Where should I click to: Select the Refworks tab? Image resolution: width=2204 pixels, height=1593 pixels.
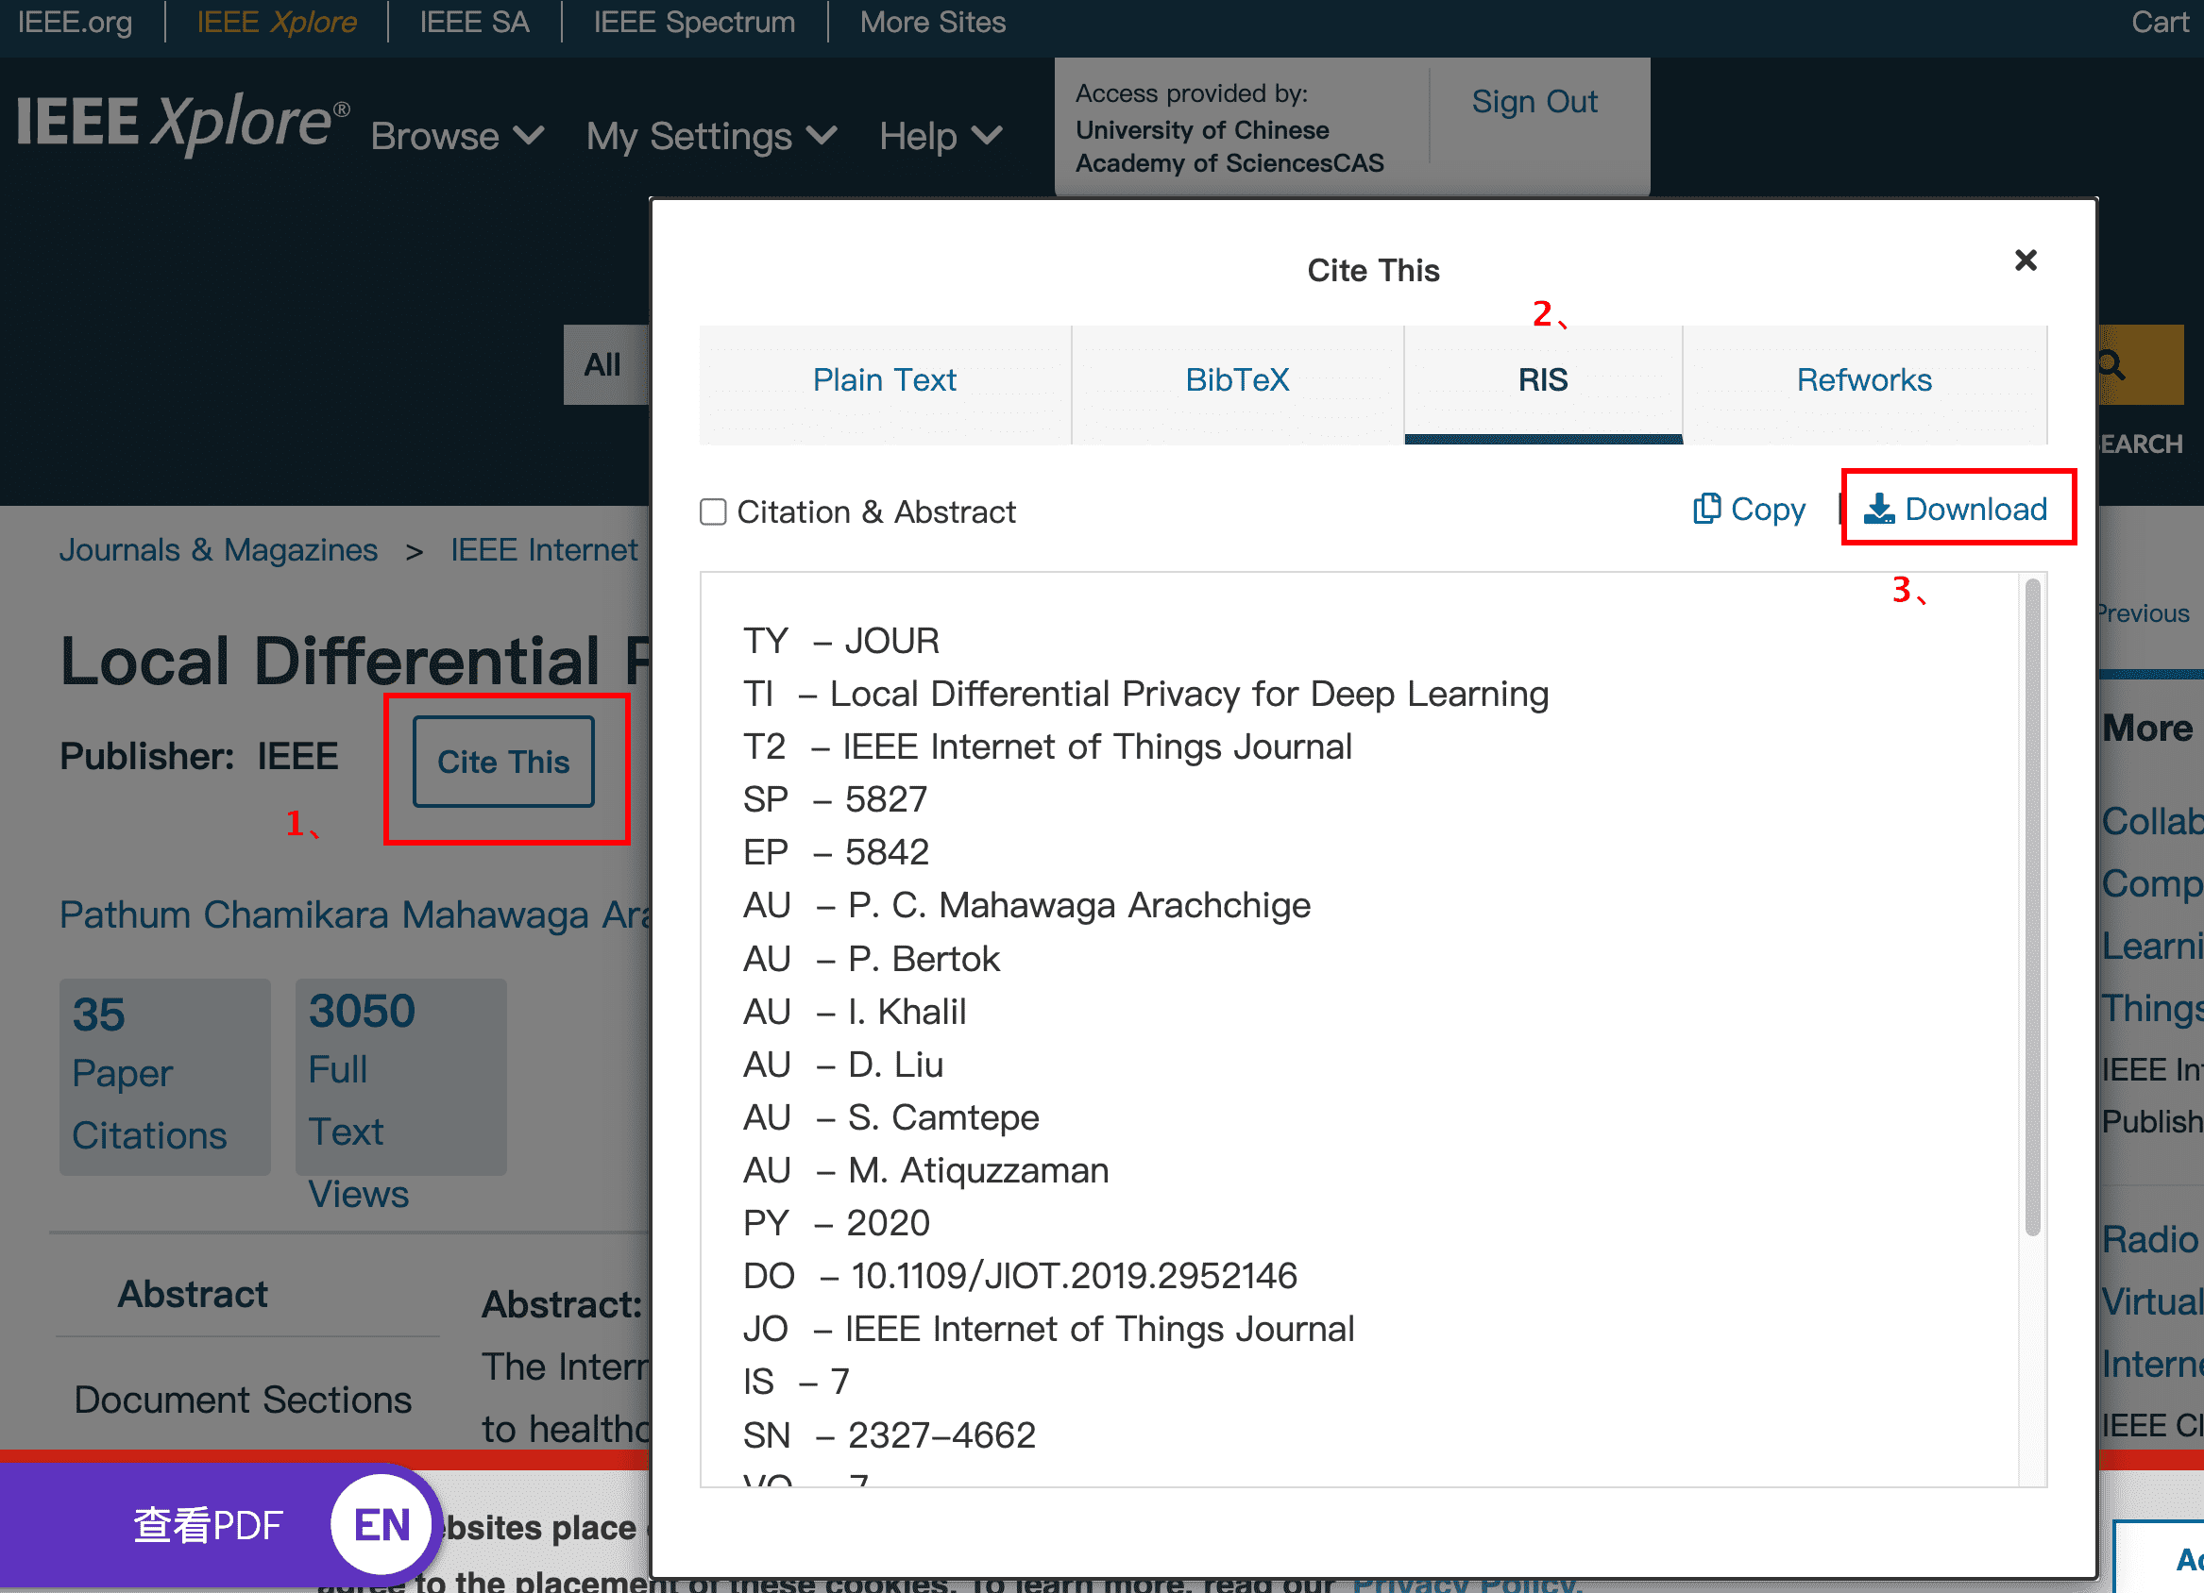[x=1863, y=380]
